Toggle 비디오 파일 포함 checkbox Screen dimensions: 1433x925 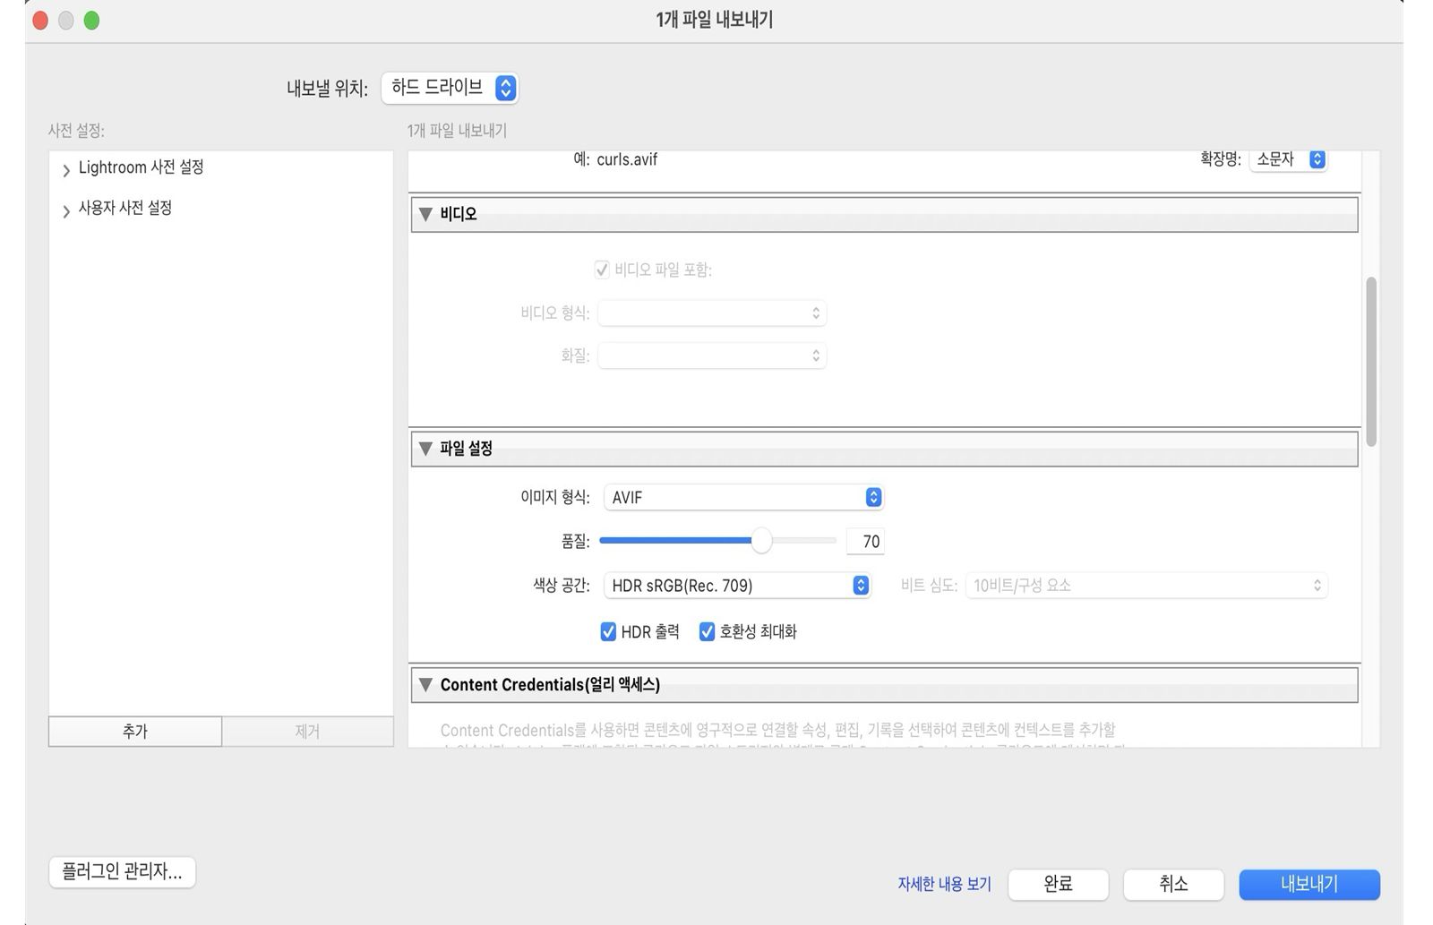602,270
